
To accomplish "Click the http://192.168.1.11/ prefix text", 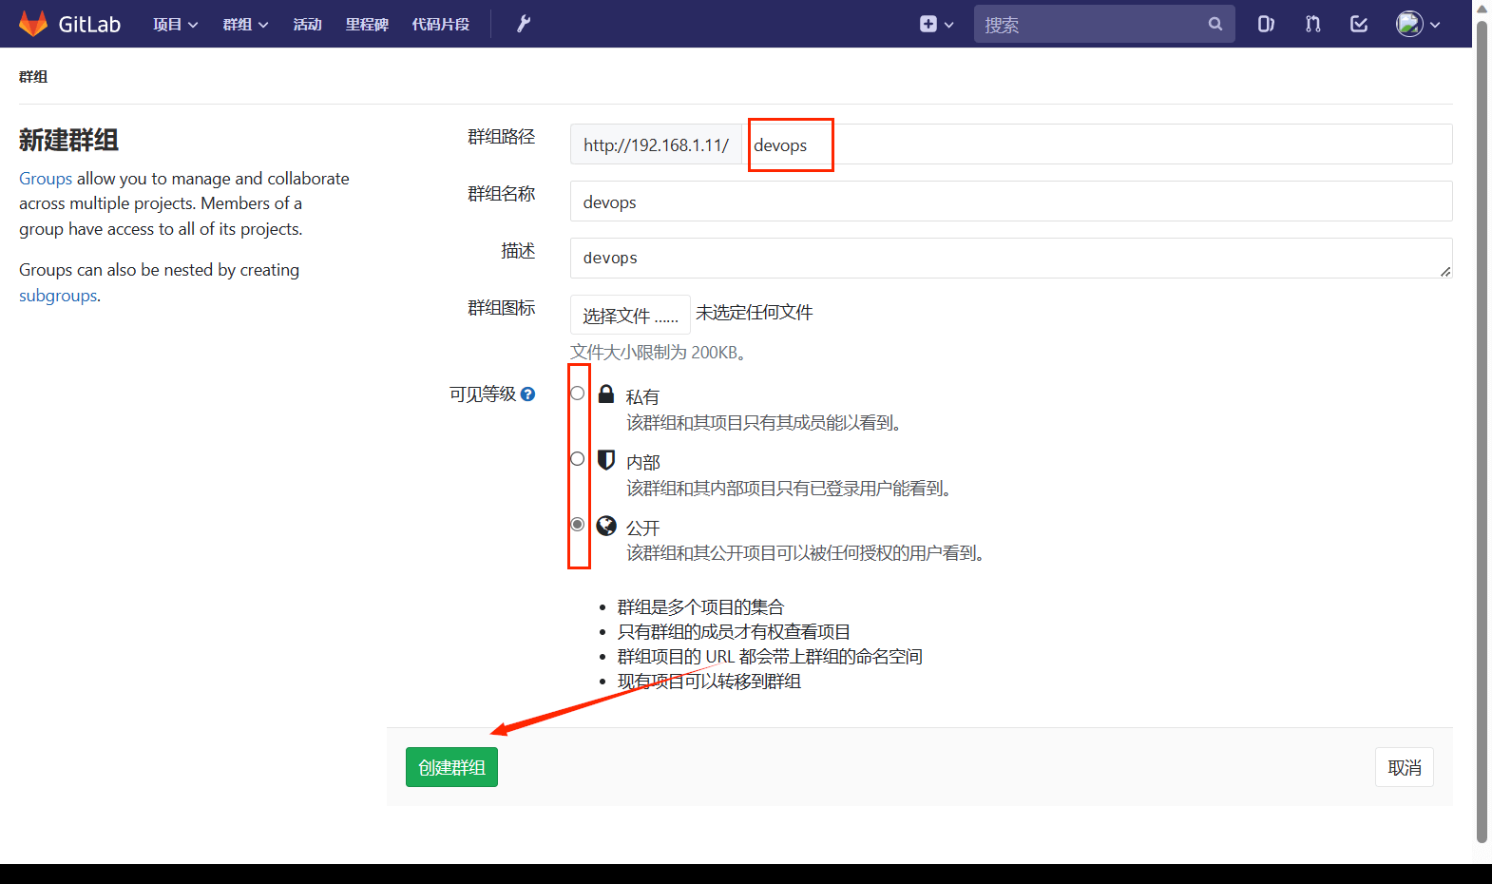I will pos(656,144).
